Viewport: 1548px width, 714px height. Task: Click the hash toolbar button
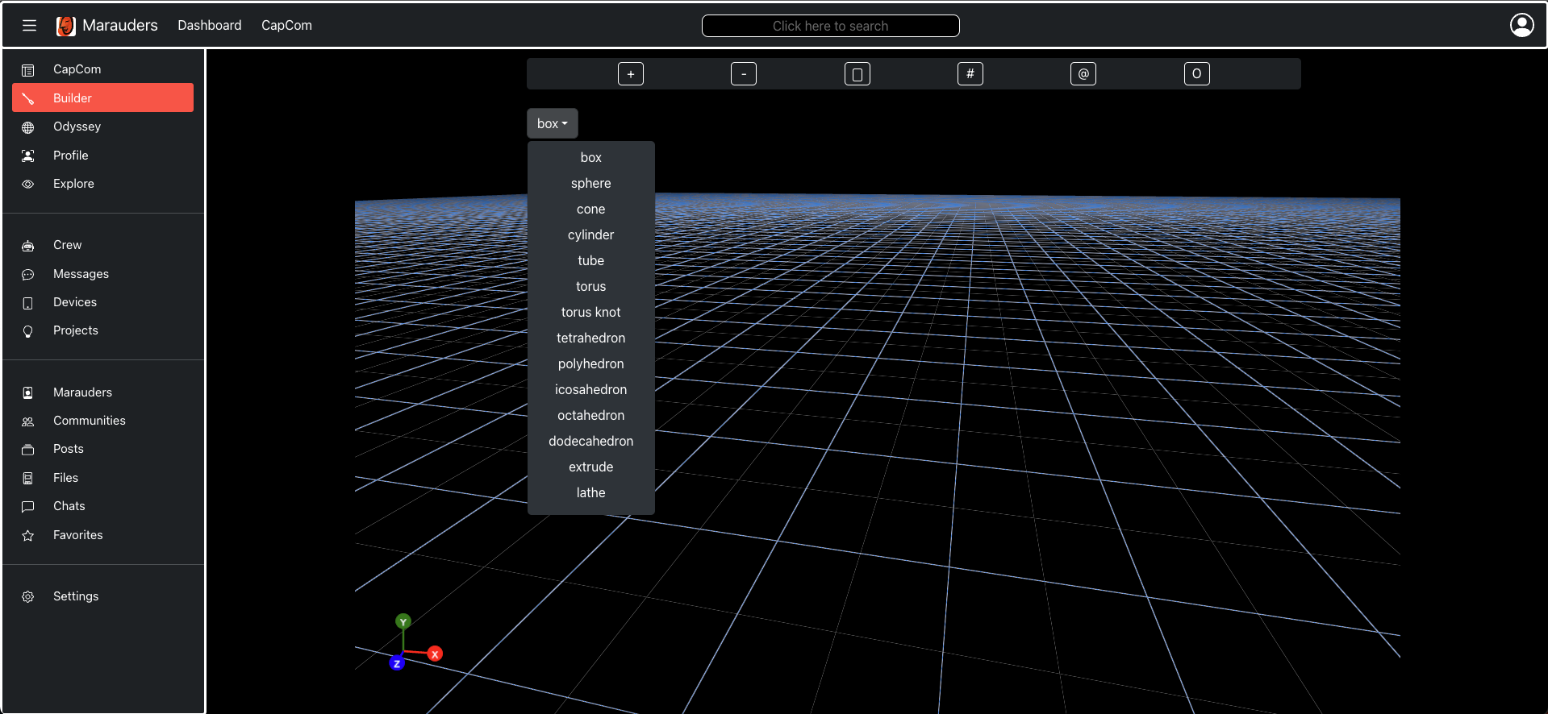point(970,74)
